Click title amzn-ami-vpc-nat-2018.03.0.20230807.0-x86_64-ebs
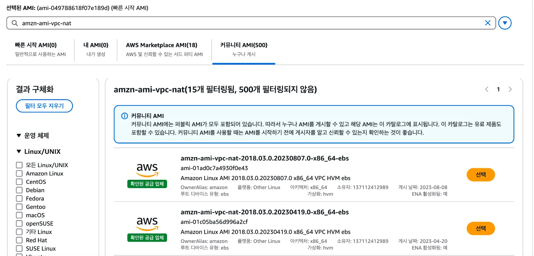Image resolution: width=534 pixels, height=256 pixels. (x=265, y=158)
